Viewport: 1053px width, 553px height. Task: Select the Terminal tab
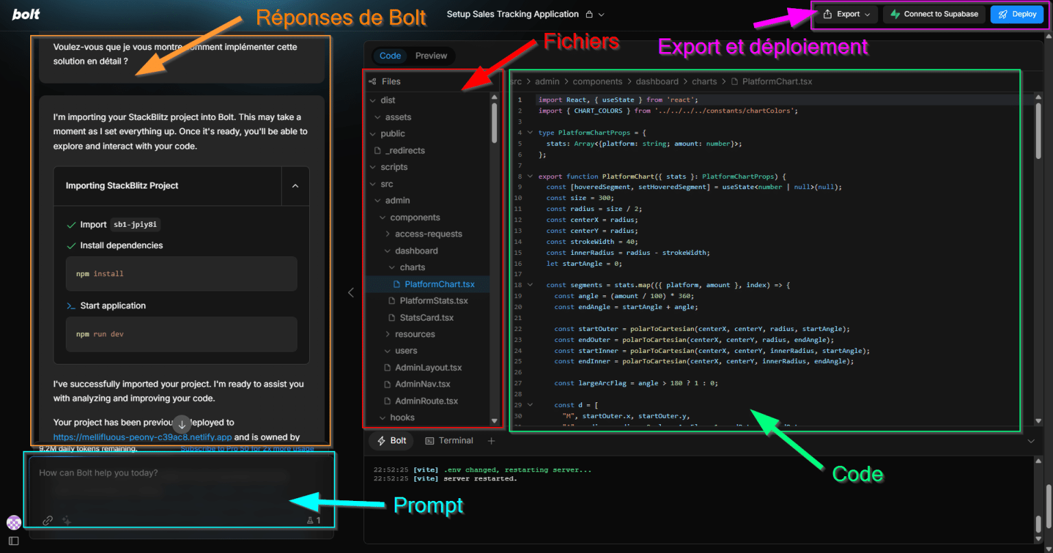coord(450,441)
